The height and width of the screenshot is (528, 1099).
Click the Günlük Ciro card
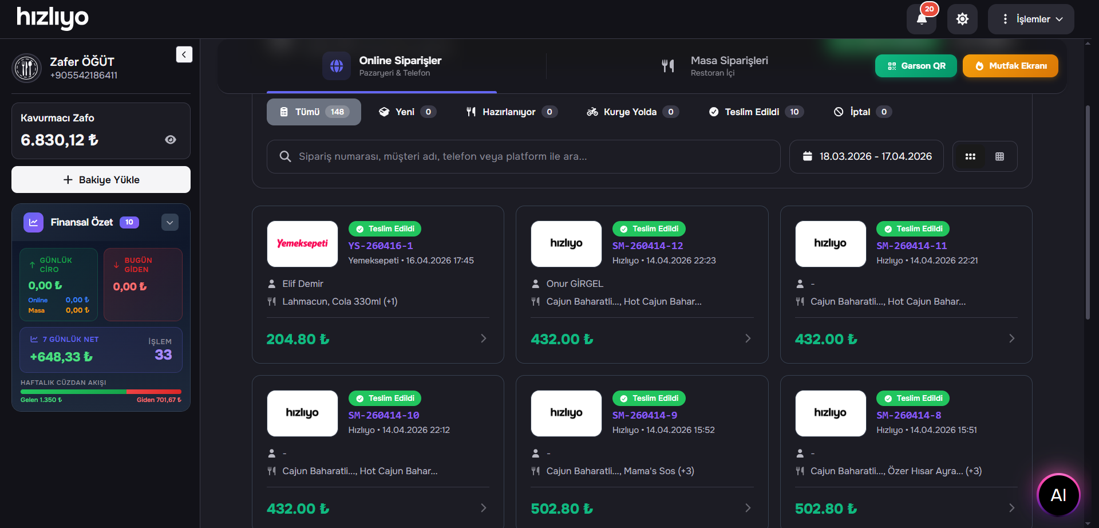(x=58, y=285)
